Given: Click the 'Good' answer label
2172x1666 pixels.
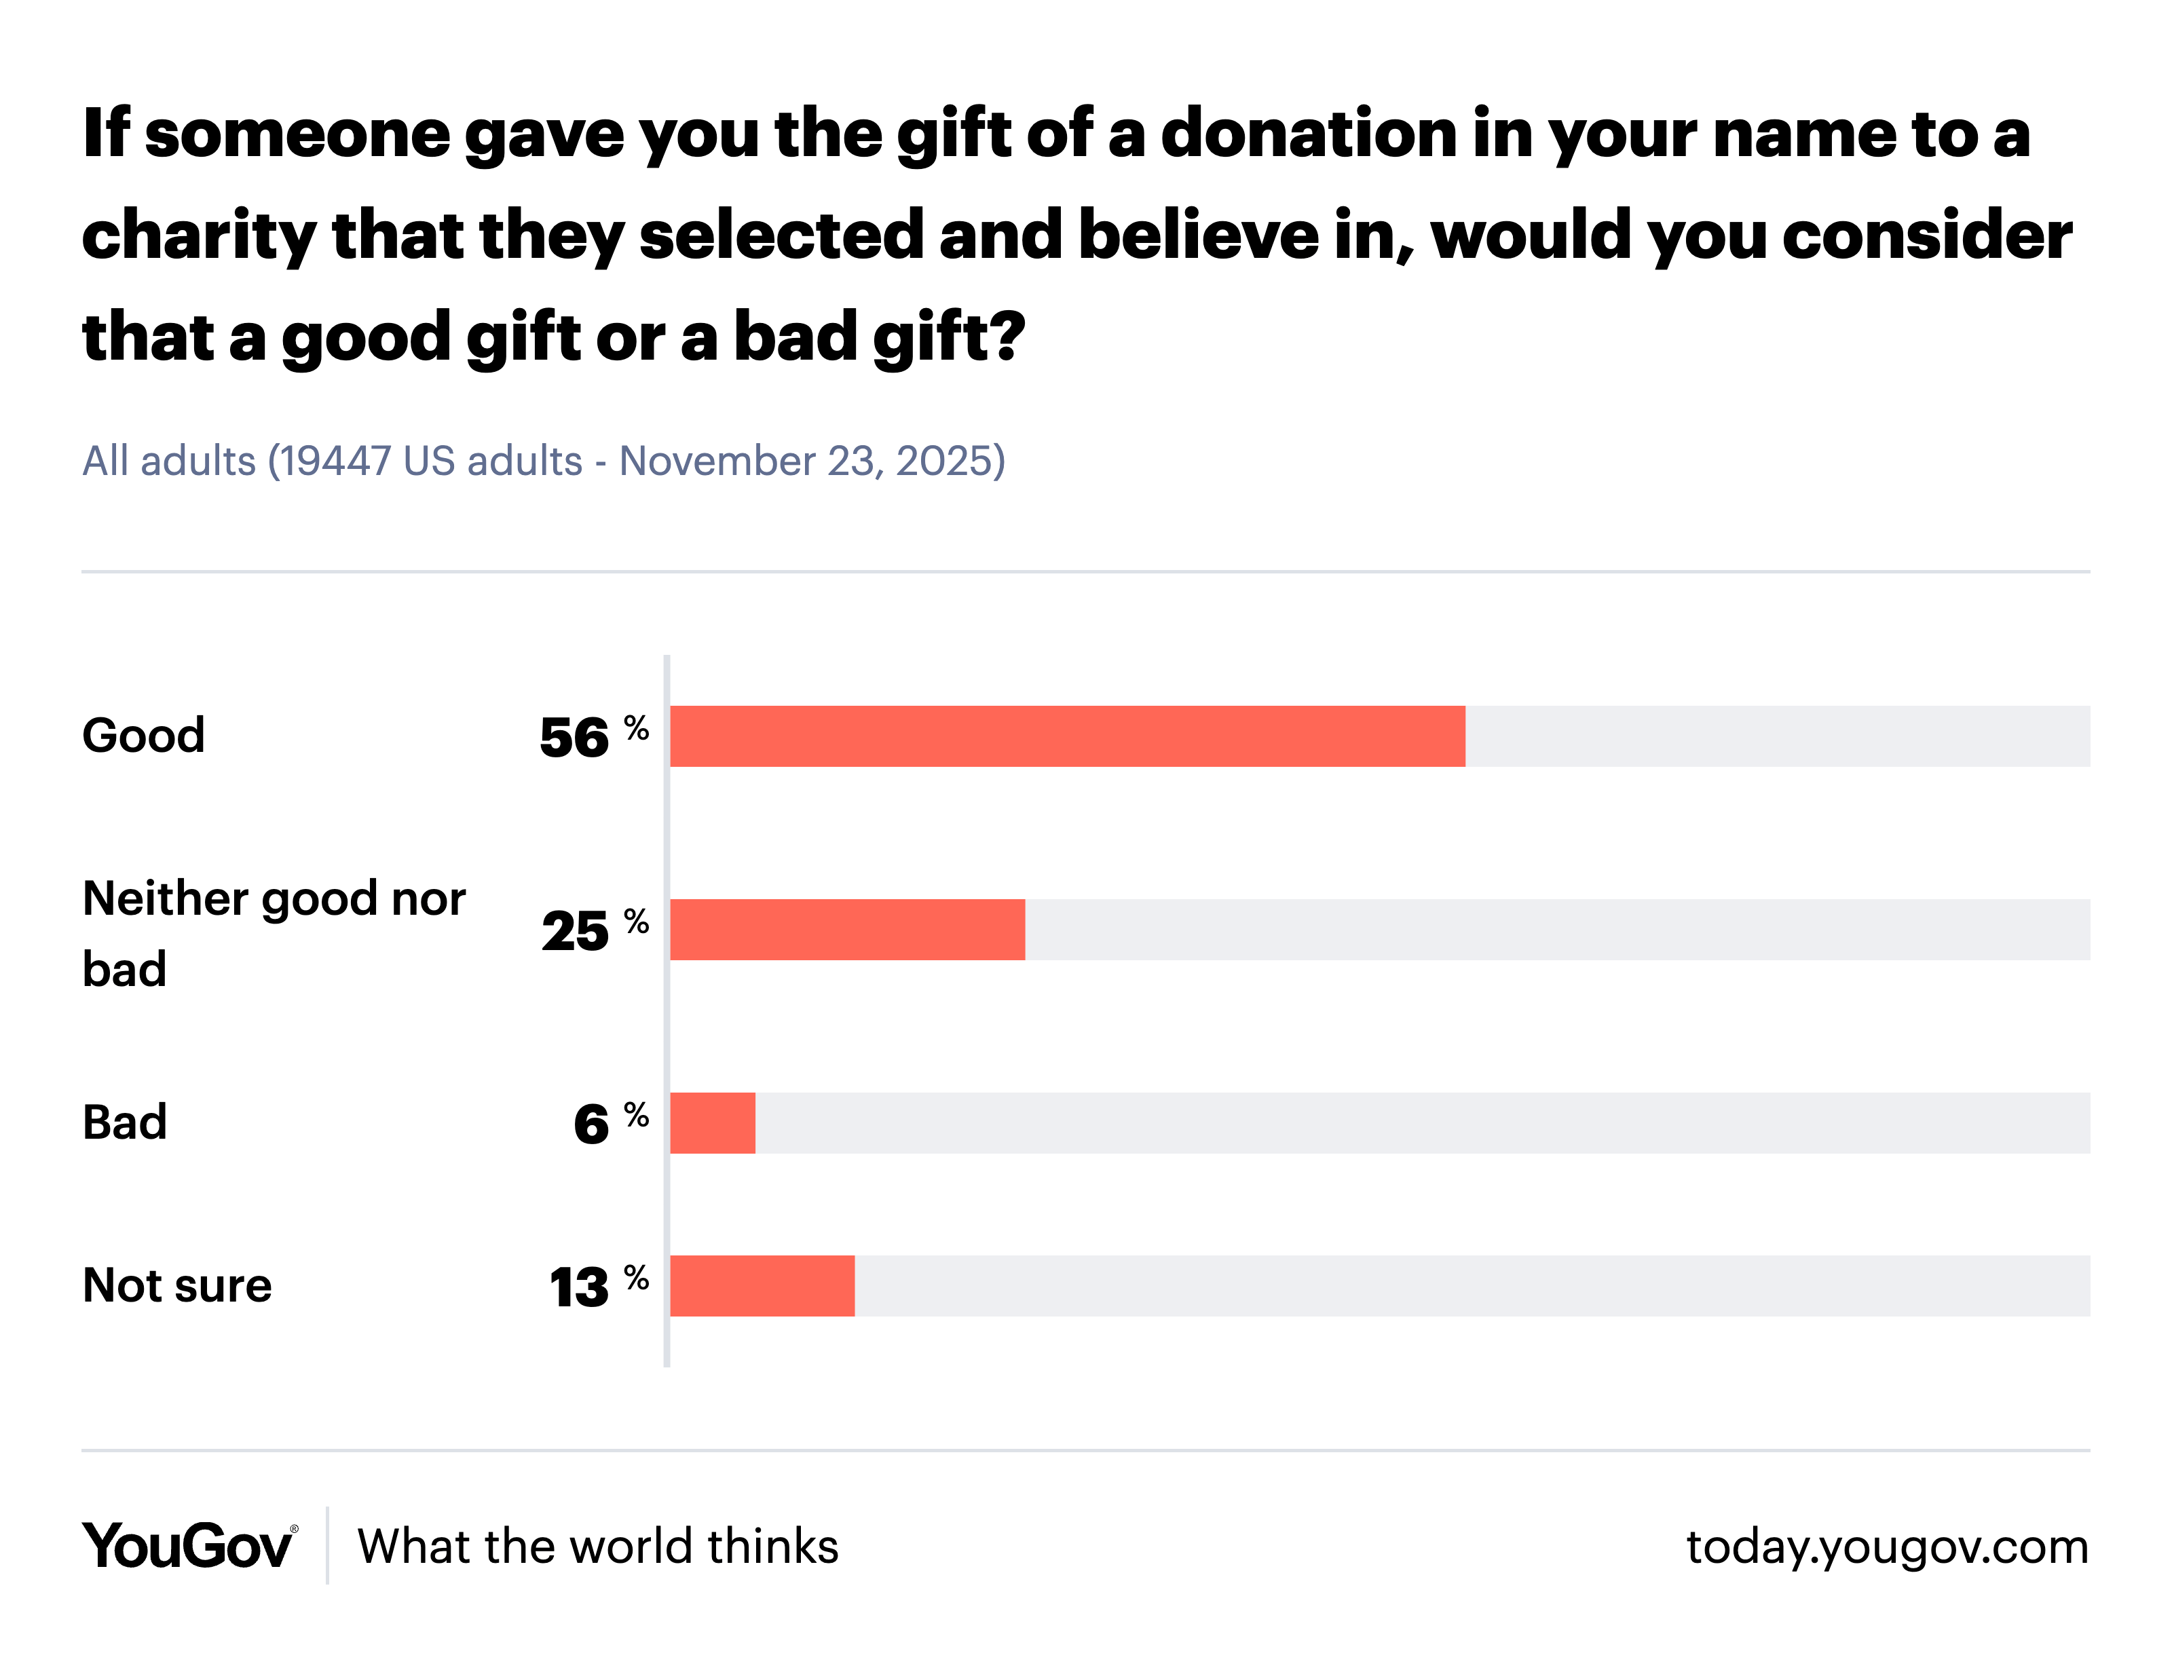Looking at the screenshot, I should 144,736.
